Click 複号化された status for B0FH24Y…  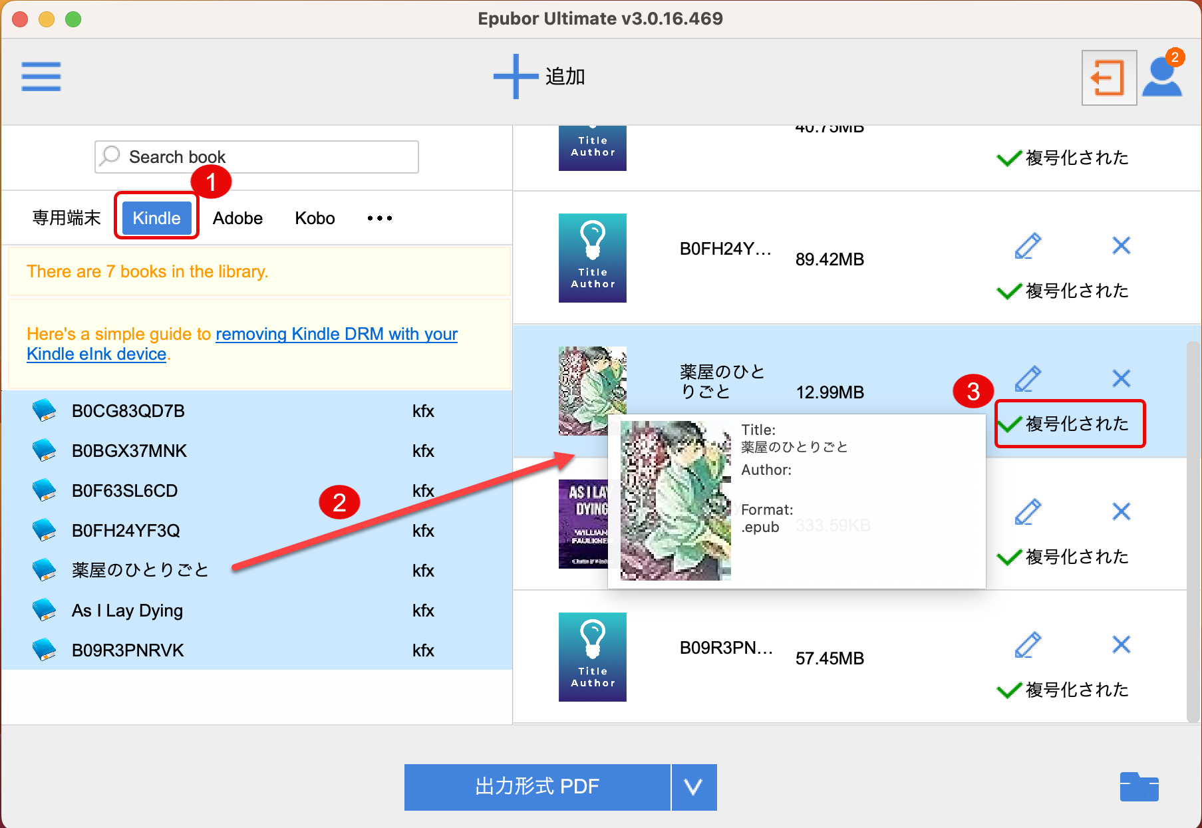click(1063, 291)
